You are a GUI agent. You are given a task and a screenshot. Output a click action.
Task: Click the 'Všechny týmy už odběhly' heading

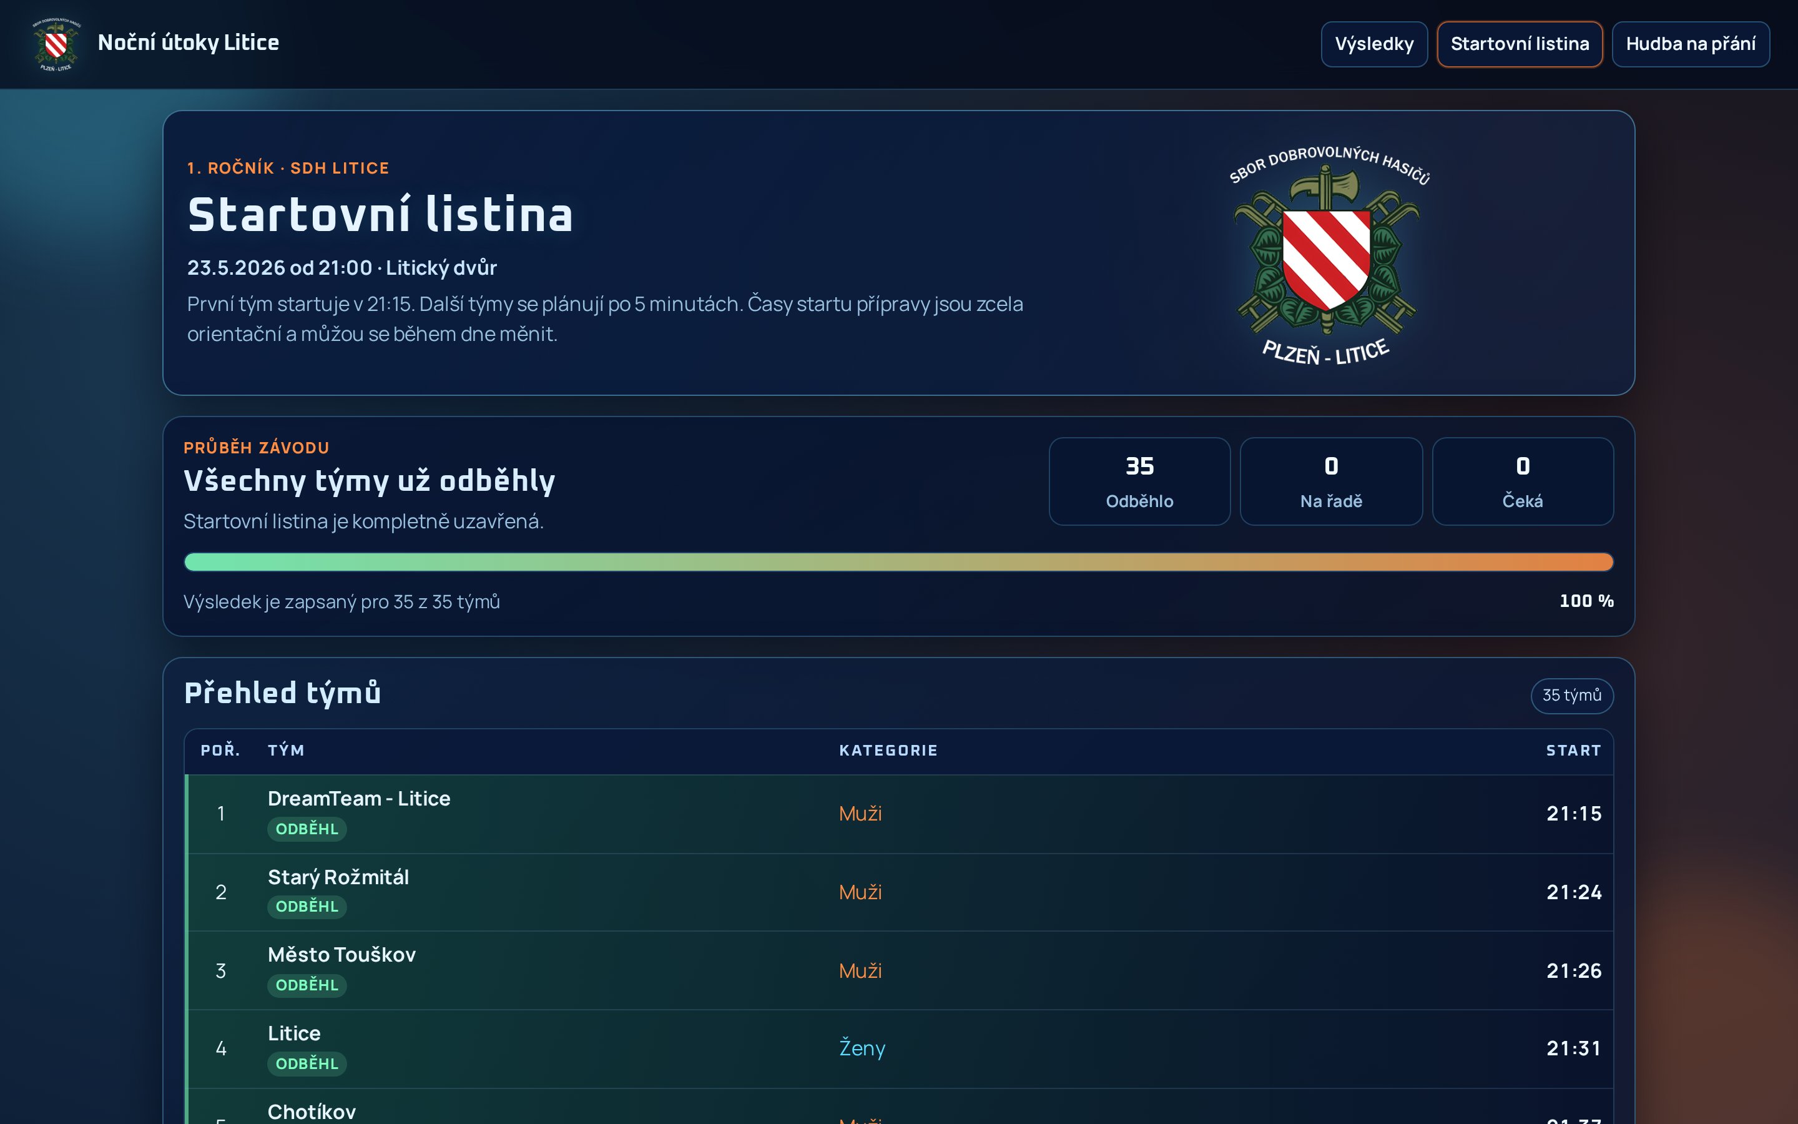click(x=369, y=480)
